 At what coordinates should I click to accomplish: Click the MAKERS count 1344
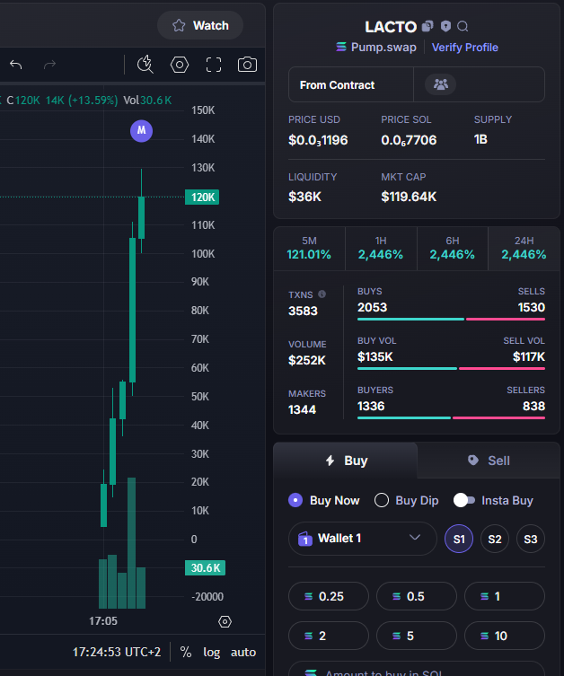[x=303, y=409]
